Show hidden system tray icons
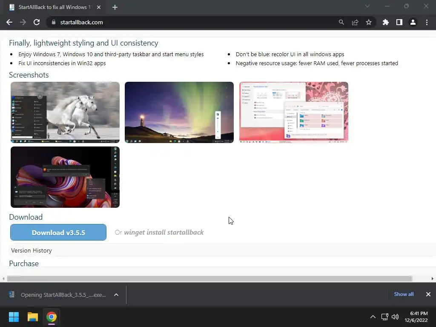This screenshot has height=327, width=436. (373, 317)
